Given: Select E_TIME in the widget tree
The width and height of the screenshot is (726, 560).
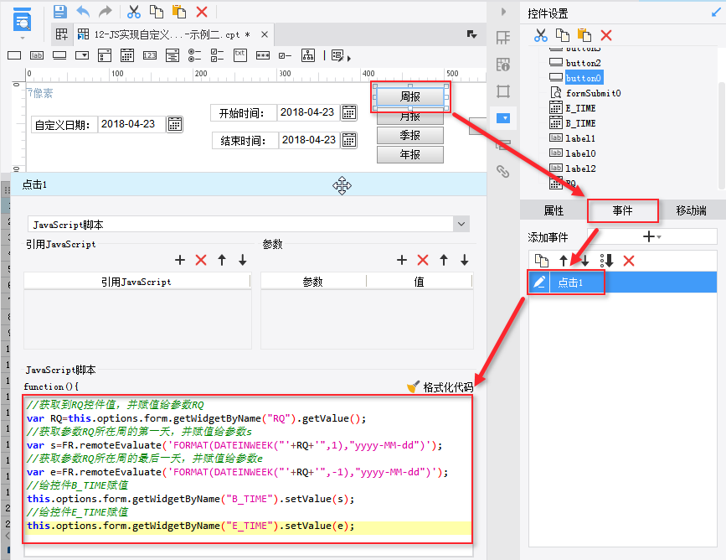Looking at the screenshot, I should coord(580,108).
